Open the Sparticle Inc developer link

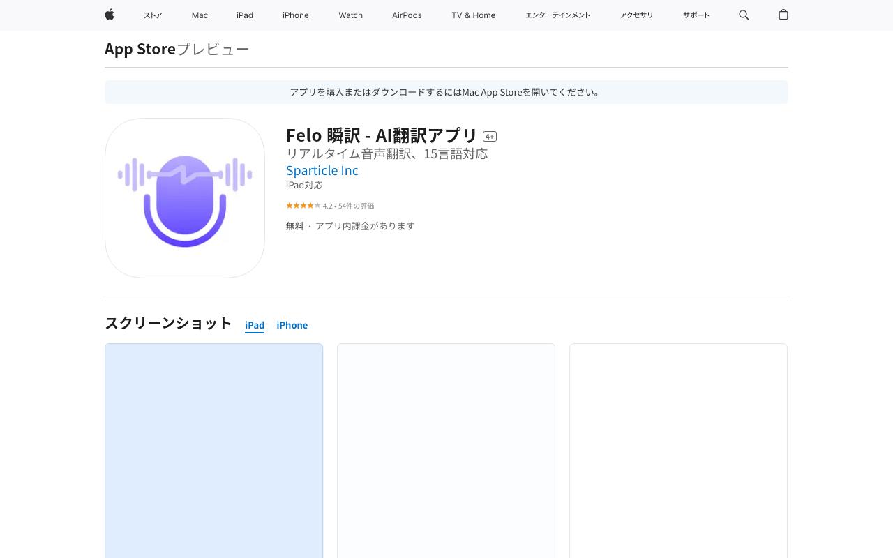pyautogui.click(x=322, y=170)
